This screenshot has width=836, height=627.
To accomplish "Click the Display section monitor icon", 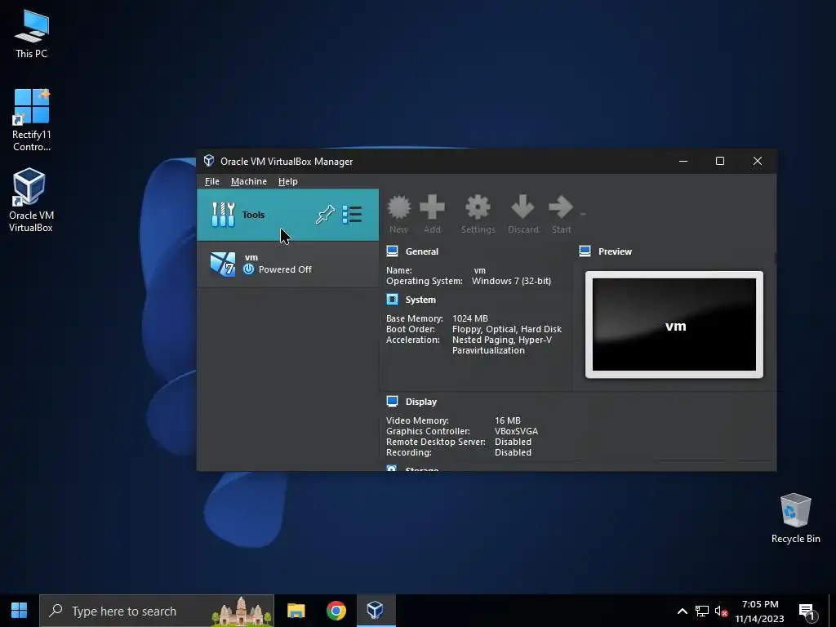I will tap(393, 402).
